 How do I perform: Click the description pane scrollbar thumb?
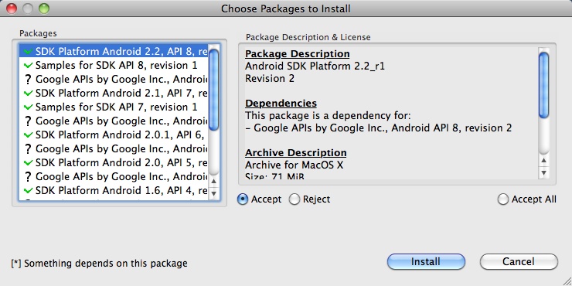click(x=543, y=84)
